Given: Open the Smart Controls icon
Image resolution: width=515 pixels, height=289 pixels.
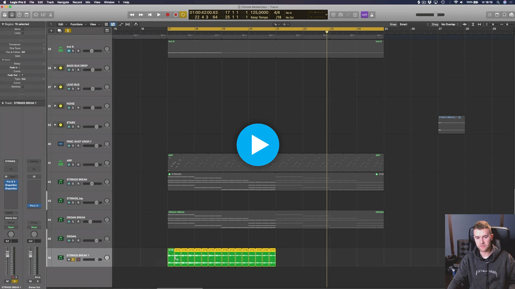Looking at the screenshot, I should tap(36, 15).
